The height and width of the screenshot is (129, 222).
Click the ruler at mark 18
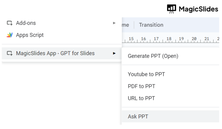tap(169, 39)
